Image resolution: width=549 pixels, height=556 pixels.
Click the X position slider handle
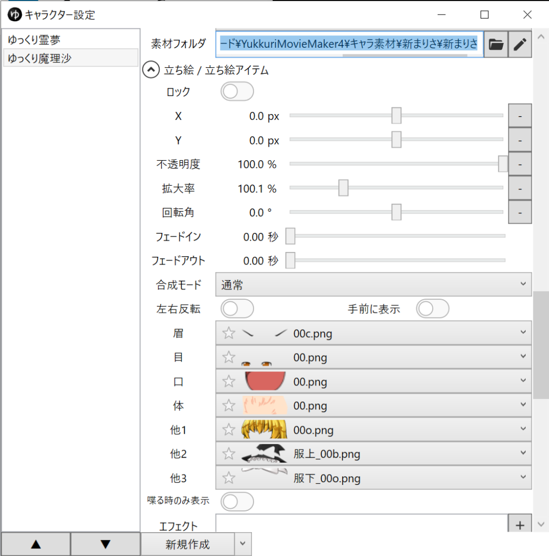[396, 116]
